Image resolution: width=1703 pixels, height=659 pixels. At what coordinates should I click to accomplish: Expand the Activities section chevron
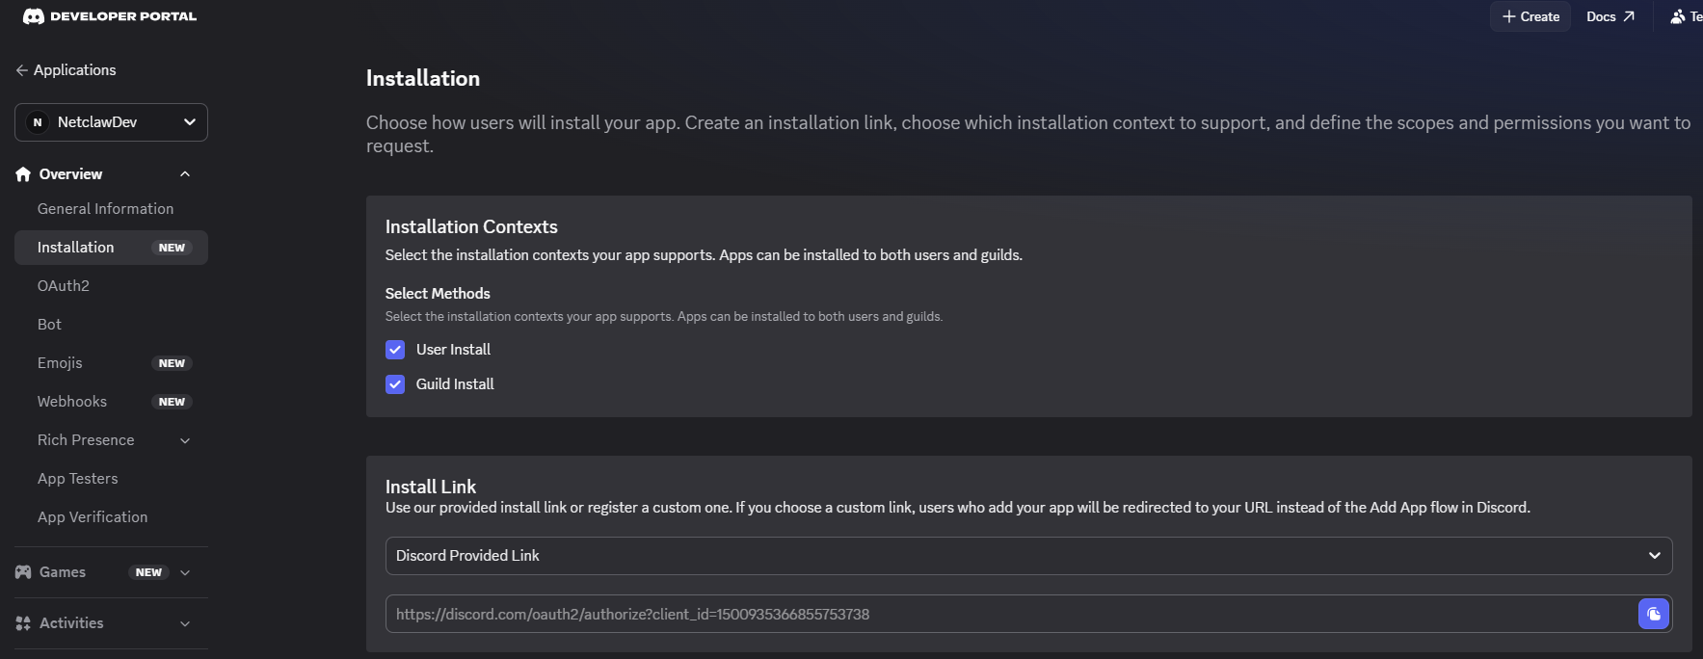click(x=185, y=623)
